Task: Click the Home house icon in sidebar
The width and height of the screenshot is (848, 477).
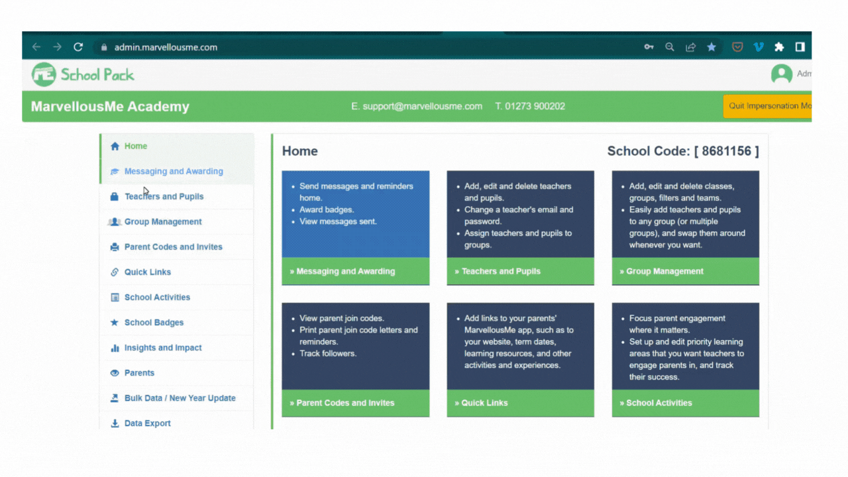Action: tap(115, 146)
